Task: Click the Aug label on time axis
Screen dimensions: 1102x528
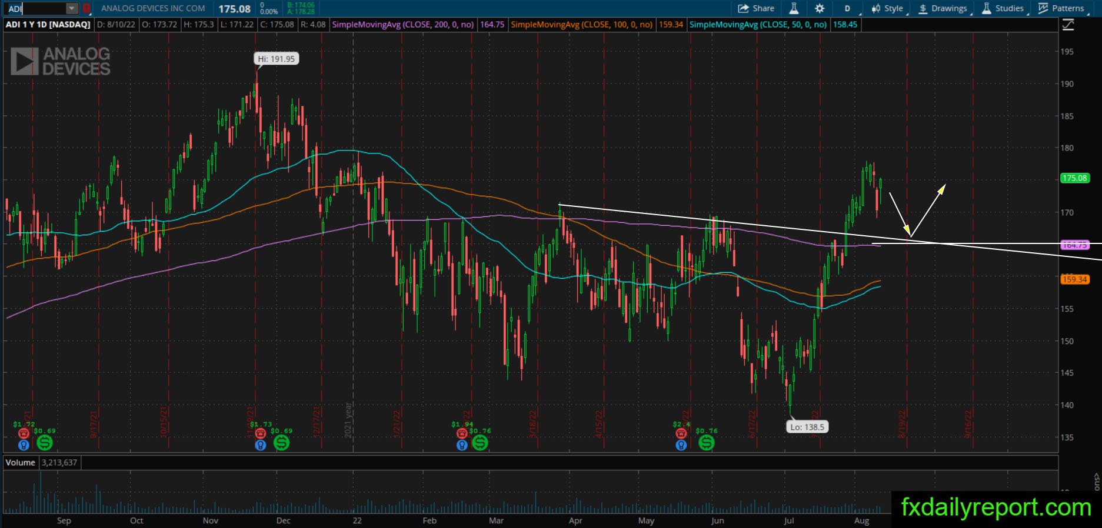Action: [861, 520]
